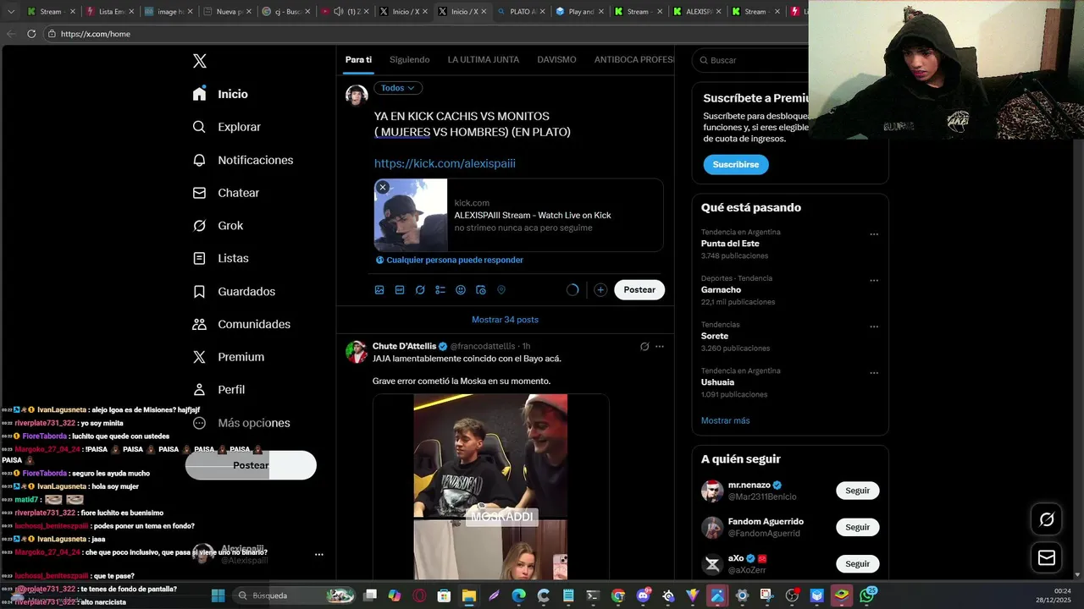The width and height of the screenshot is (1084, 609).
Task: Open the Explorar search page
Action: [226, 127]
